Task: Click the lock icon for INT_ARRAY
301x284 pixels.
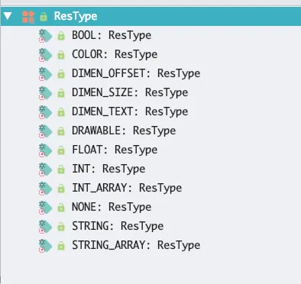Action: tap(61, 189)
